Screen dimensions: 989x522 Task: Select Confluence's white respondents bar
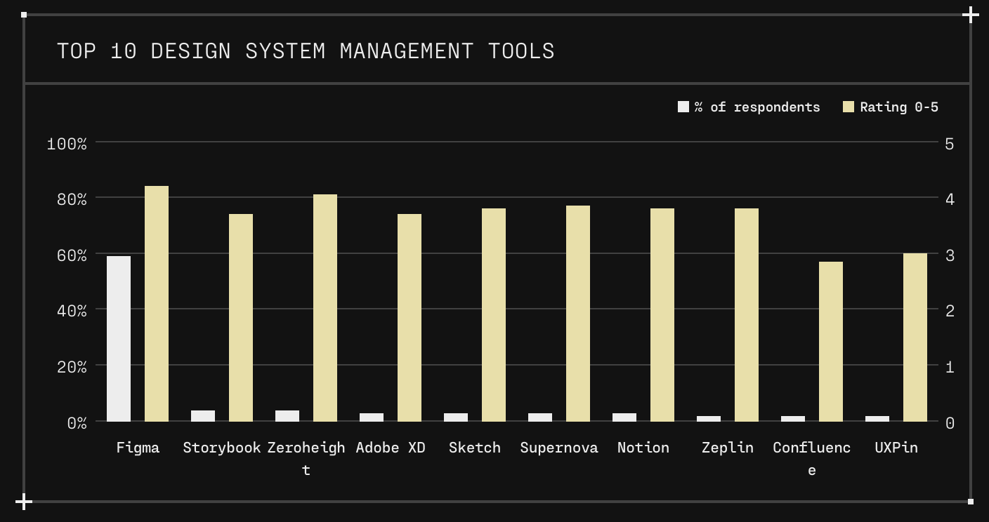(x=793, y=419)
